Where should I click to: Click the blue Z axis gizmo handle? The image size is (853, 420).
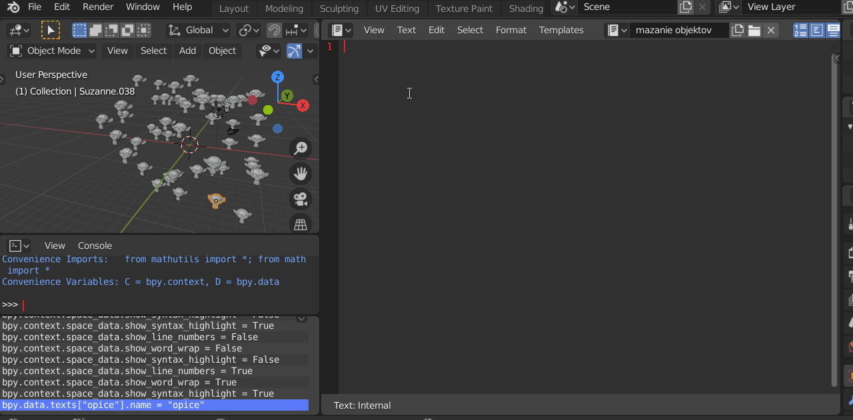[278, 77]
